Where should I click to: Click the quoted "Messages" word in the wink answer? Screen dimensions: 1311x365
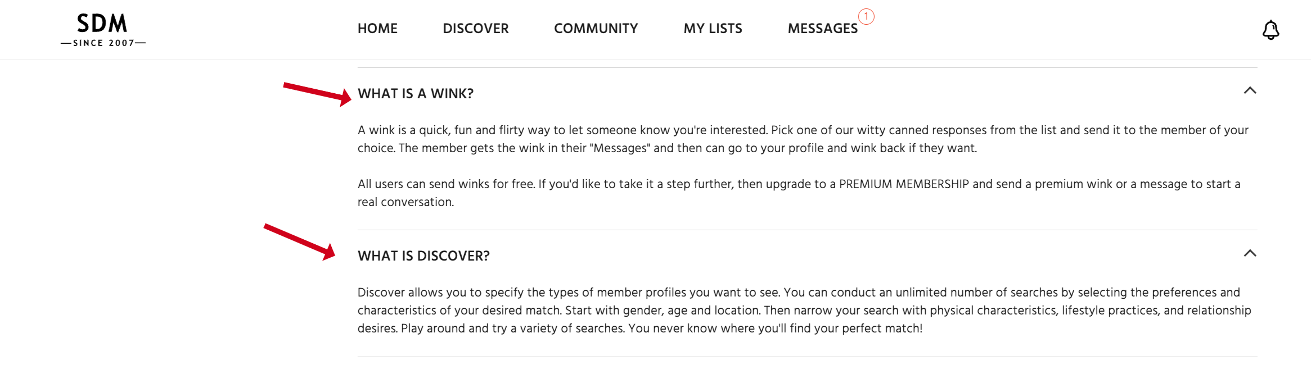pyautogui.click(x=620, y=148)
